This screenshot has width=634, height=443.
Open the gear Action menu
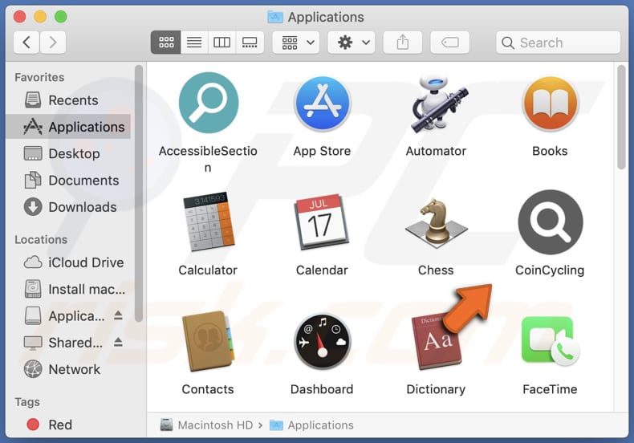point(352,42)
